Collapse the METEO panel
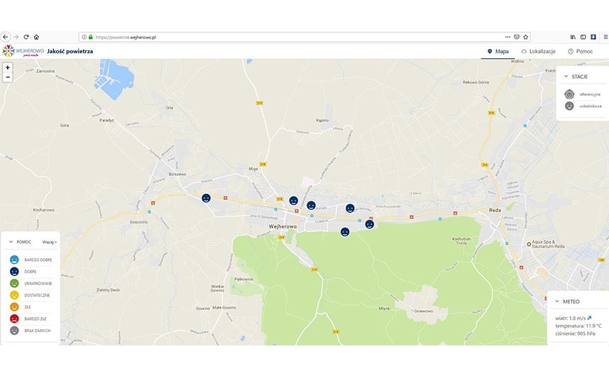 [556, 302]
